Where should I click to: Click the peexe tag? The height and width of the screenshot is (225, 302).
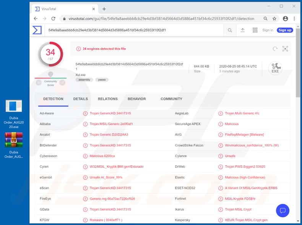pyautogui.click(x=102, y=80)
